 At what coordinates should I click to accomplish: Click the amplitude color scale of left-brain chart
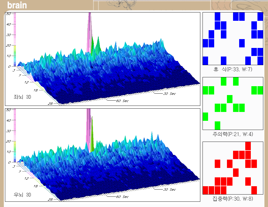coord(15,39)
